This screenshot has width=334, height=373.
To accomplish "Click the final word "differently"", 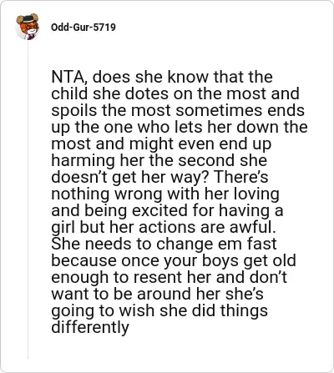I will pos(90,327).
